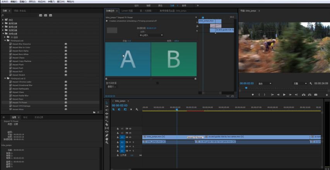Toggle V3 track output eye
330x170 pixels.
[x=130, y=129]
